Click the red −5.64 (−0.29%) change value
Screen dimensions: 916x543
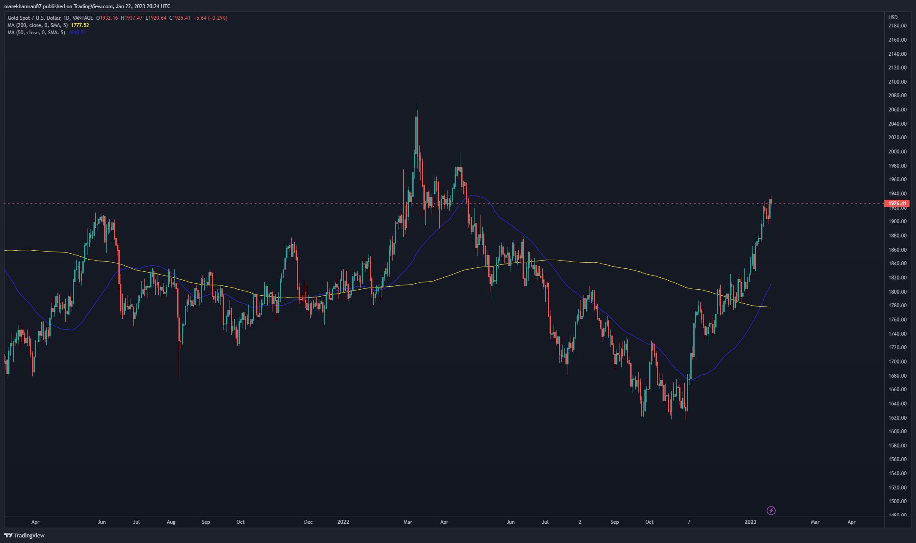[210, 18]
